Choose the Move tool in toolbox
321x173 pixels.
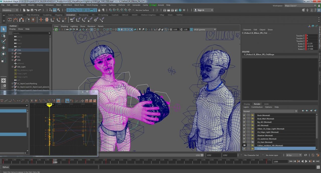pos(4,48)
